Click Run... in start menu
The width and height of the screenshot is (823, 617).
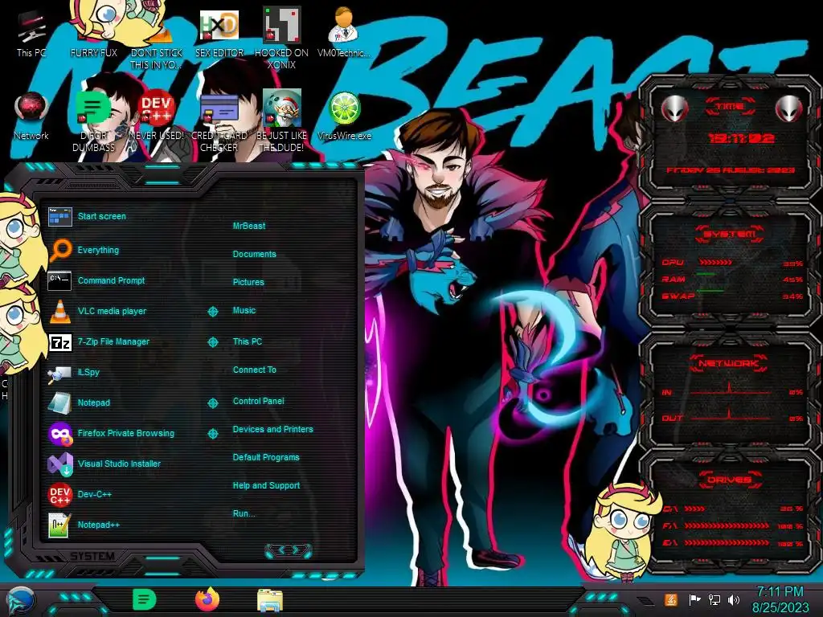[x=244, y=513]
